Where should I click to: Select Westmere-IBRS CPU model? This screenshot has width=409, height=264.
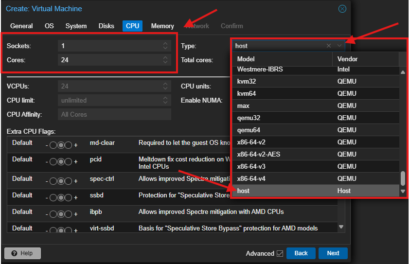(x=316, y=70)
